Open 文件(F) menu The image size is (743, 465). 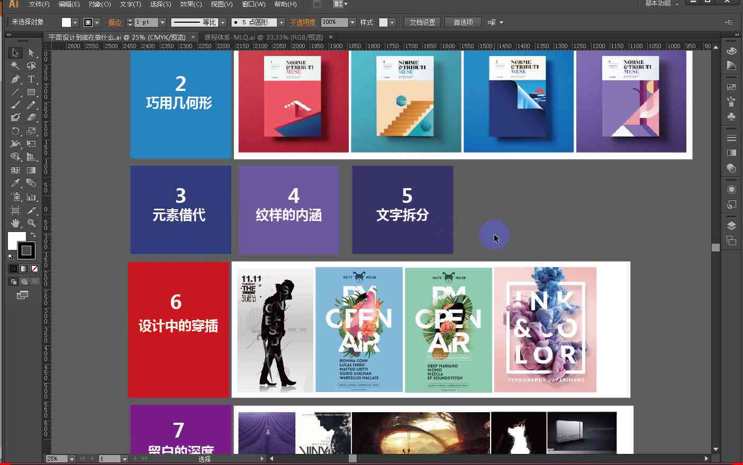[39, 4]
